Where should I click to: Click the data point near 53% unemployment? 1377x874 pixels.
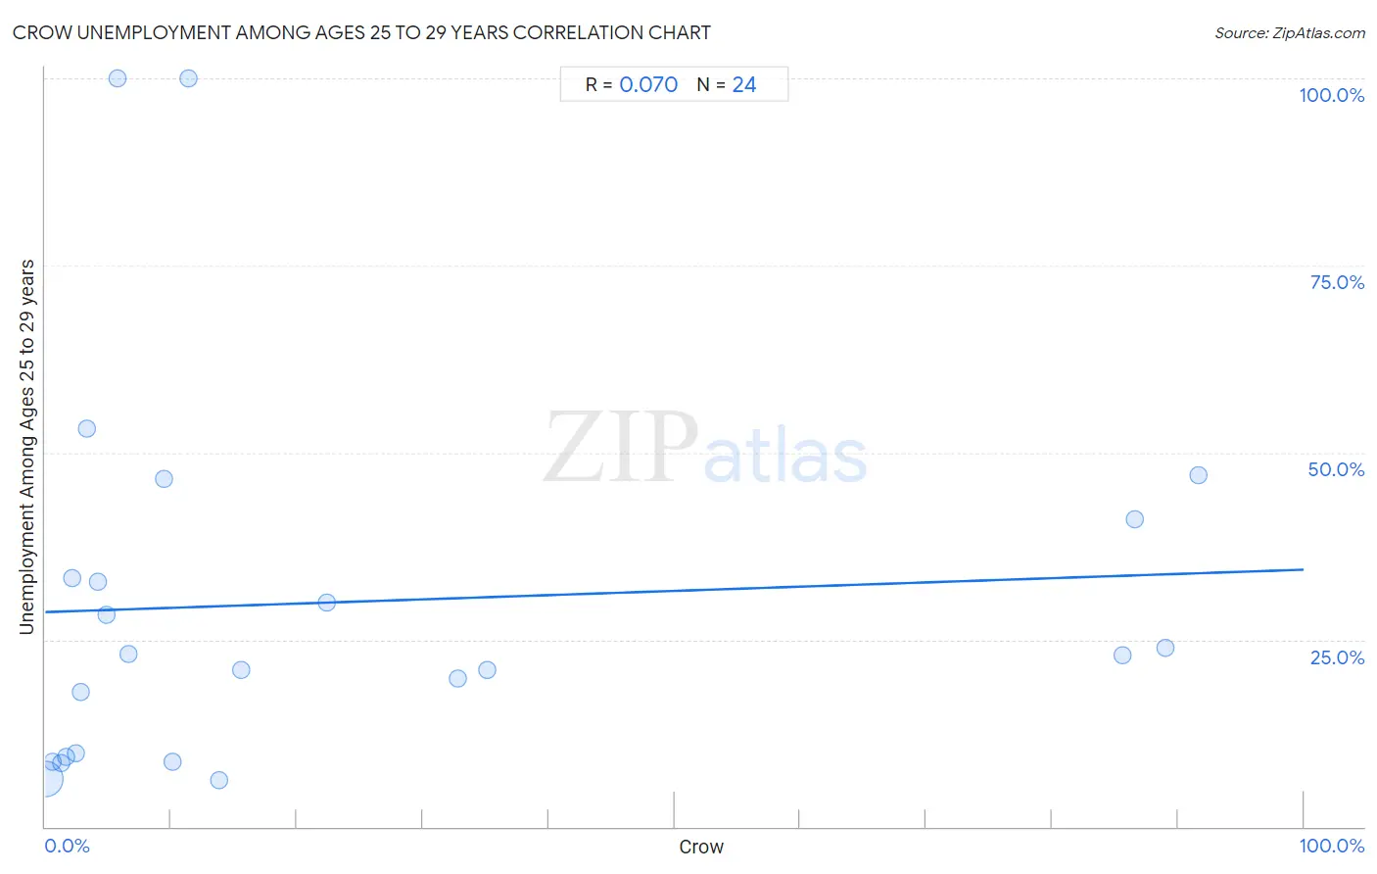[87, 429]
